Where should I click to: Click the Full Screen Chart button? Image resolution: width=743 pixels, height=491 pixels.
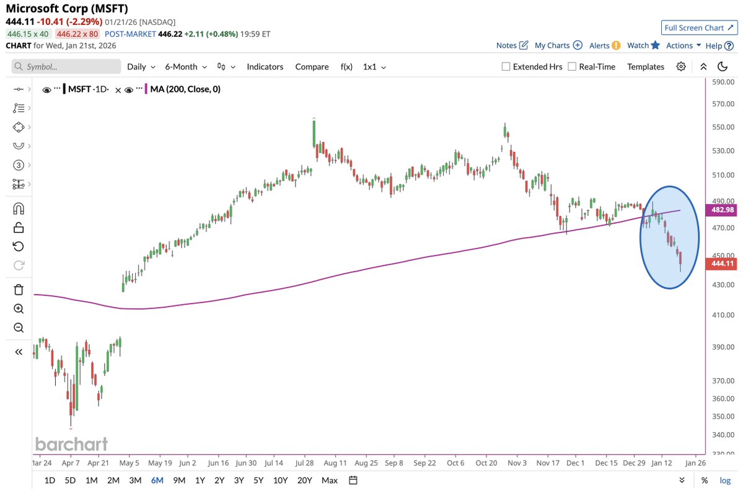[699, 27]
